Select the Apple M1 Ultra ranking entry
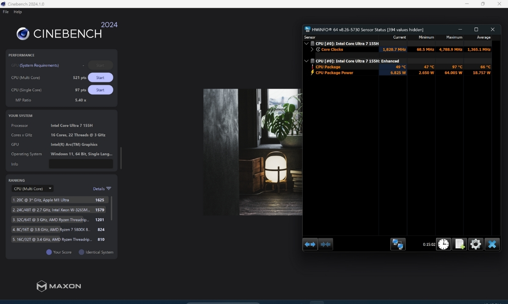This screenshot has width=508, height=304. point(60,200)
